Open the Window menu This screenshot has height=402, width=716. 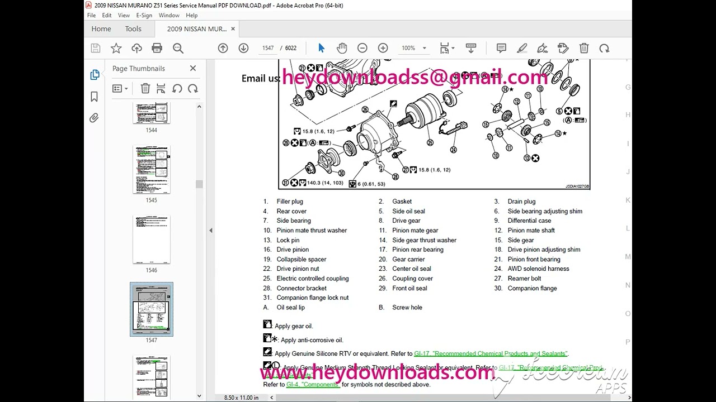point(169,16)
